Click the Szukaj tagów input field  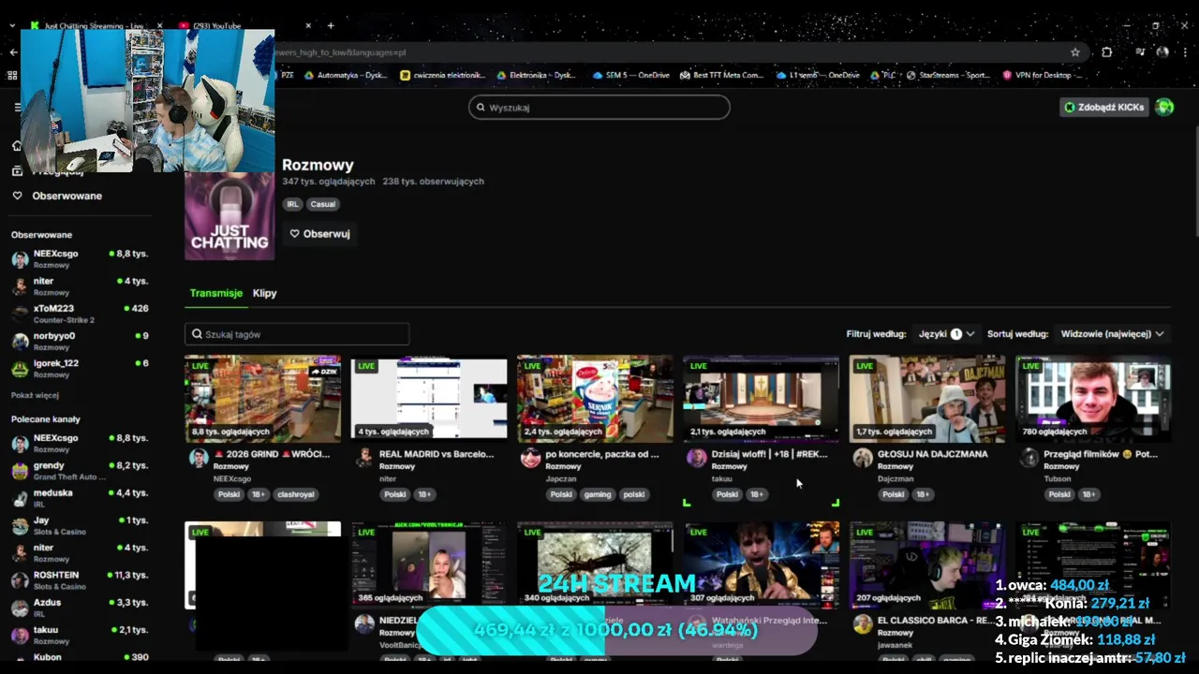(x=297, y=334)
